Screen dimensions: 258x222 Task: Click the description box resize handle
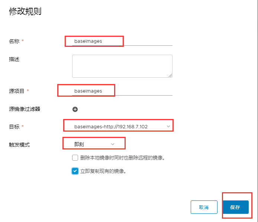point(170,75)
